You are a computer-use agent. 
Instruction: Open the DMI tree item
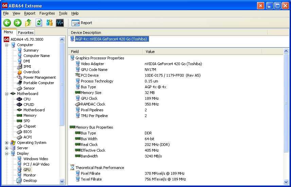(x=27, y=61)
